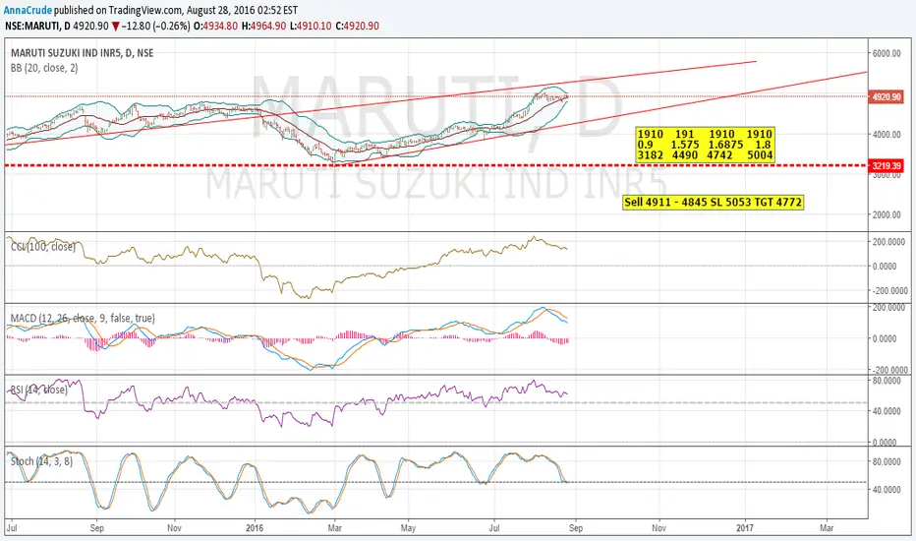Click the open price O:4934.80

pyautogui.click(x=216, y=26)
